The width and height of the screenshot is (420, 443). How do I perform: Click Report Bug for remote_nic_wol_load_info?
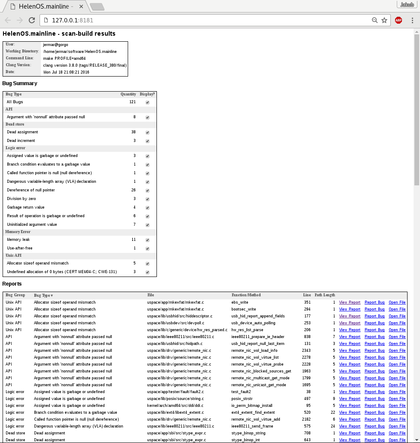coord(374,351)
